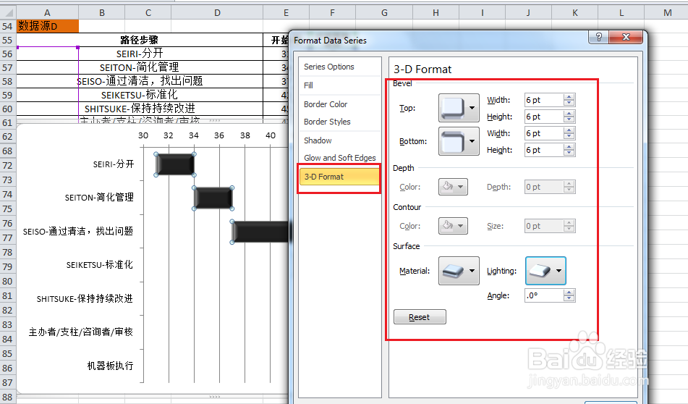This screenshot has width=688, height=404.
Task: Click the Contour Size field
Action: pyautogui.click(x=544, y=226)
